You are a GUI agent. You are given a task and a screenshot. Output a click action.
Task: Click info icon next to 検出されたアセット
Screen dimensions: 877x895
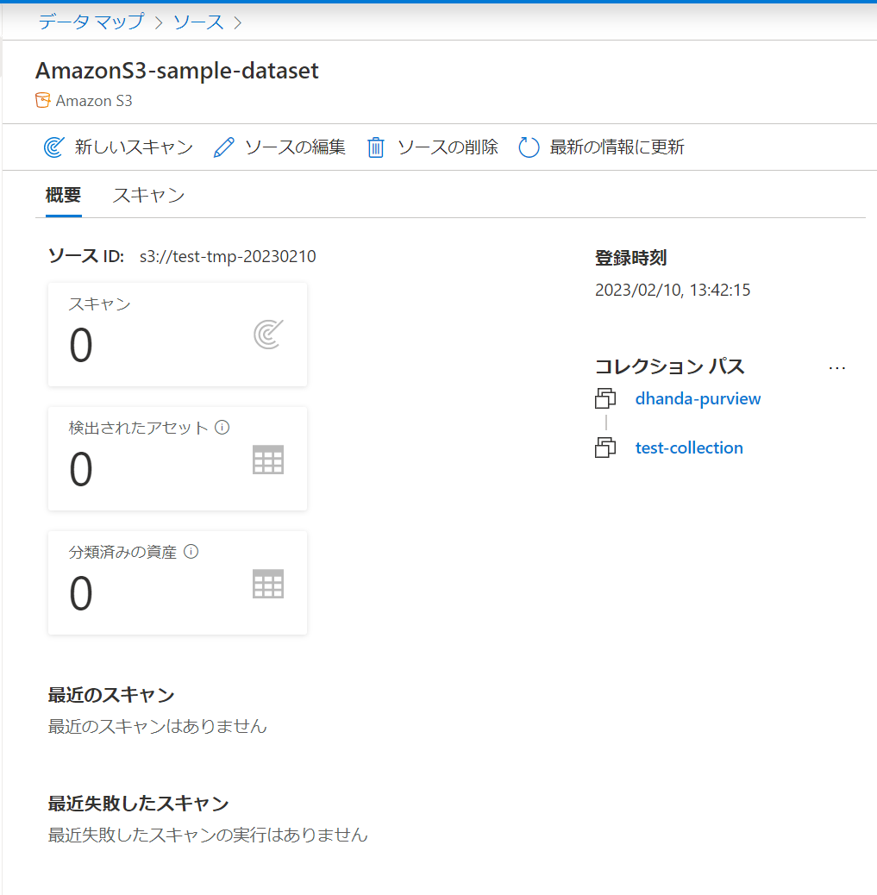[222, 427]
